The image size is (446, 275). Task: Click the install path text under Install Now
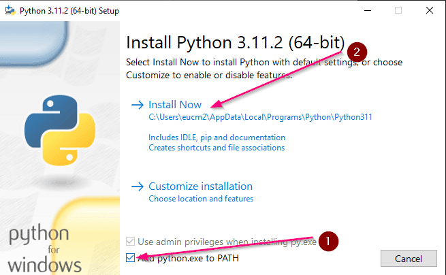[x=260, y=117]
